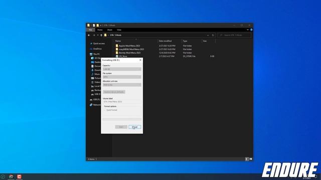This screenshot has width=321, height=180.
Task: Open the Share ribbon tab
Action: coord(110,30)
